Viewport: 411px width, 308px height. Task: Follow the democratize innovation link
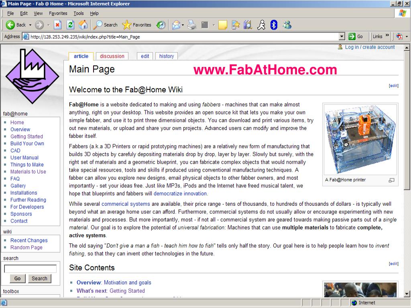180,194
